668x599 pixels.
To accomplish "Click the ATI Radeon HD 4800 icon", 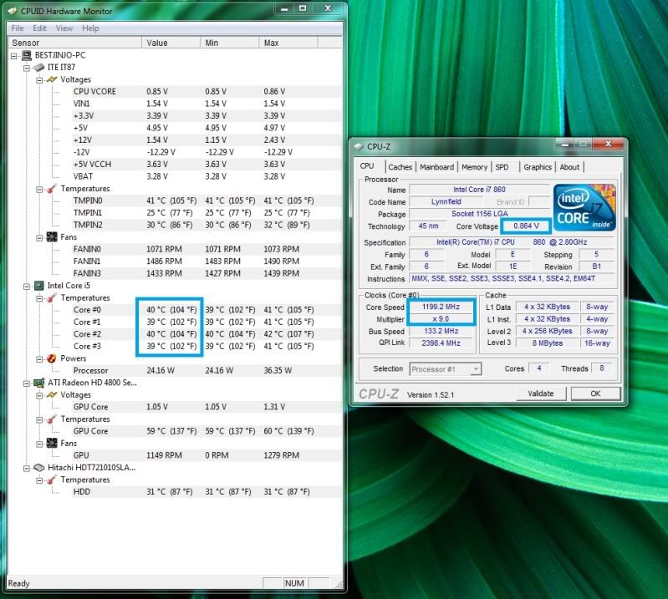I will [38, 383].
